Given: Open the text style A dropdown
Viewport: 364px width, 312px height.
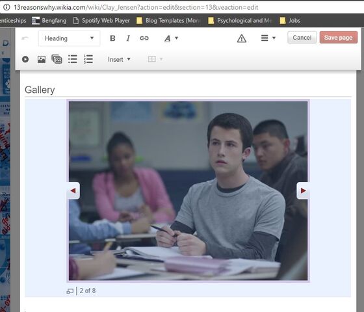Looking at the screenshot, I should coord(172,38).
